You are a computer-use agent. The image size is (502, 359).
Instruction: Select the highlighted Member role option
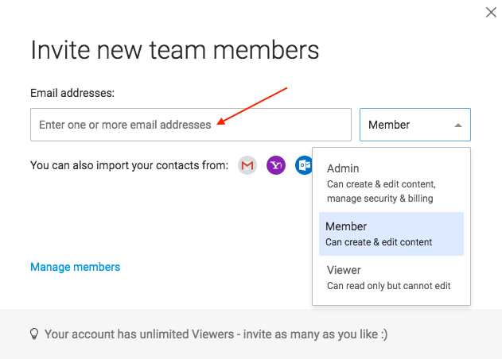tap(391, 234)
